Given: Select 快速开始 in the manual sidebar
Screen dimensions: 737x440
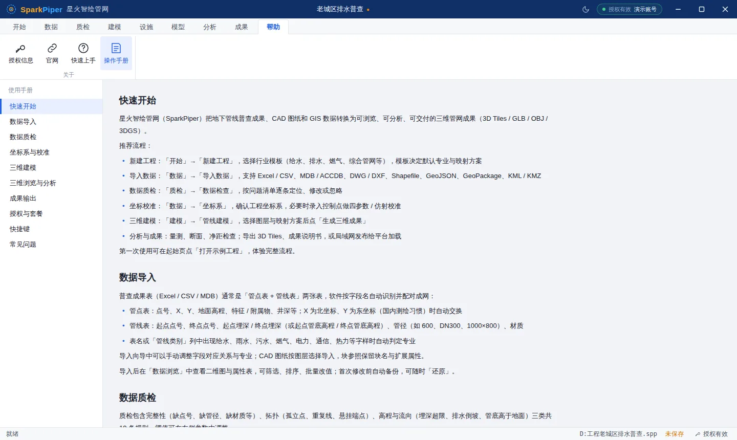Looking at the screenshot, I should coord(51,106).
